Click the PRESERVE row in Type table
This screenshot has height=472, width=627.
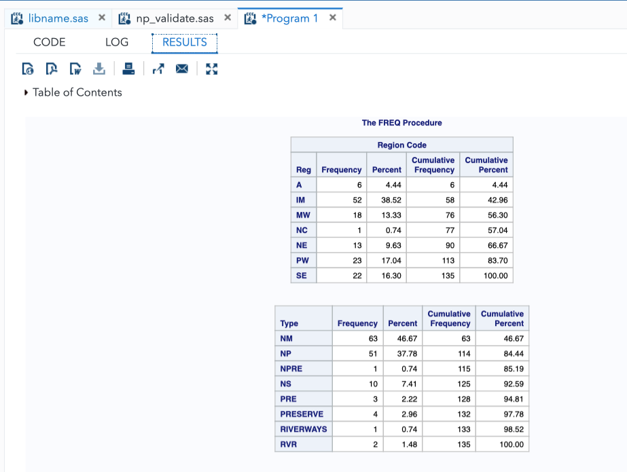(x=302, y=414)
